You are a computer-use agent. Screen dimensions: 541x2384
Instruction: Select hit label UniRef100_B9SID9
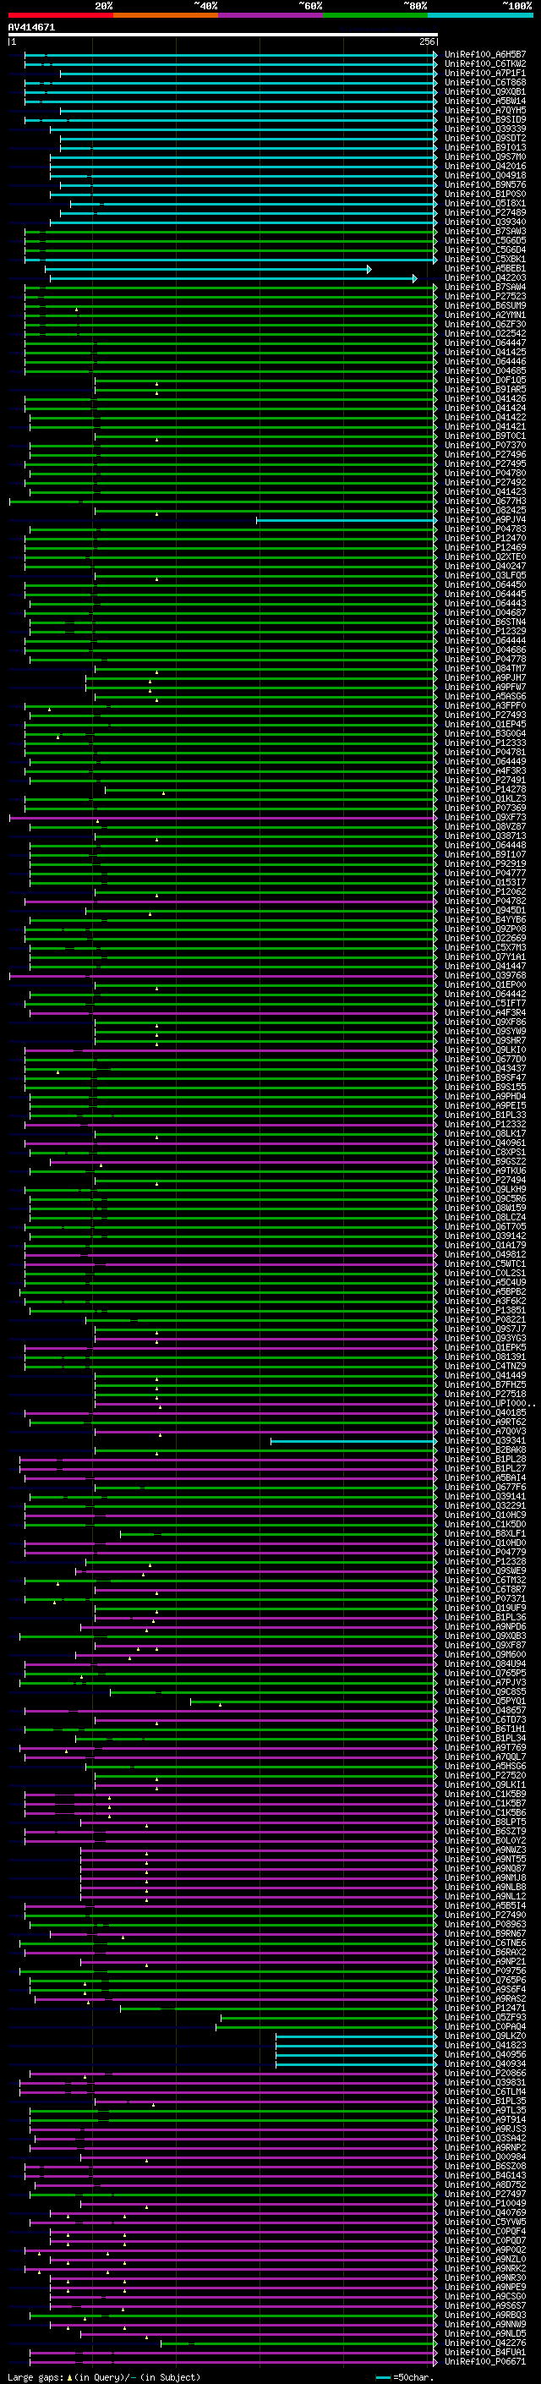[x=485, y=119]
